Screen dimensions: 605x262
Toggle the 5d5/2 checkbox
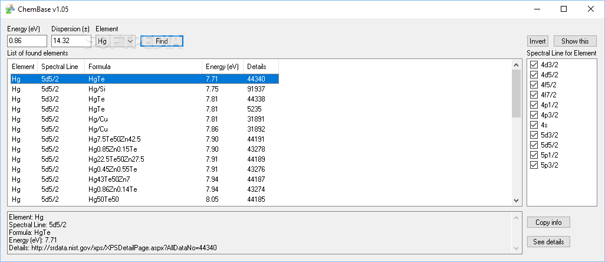(x=534, y=145)
